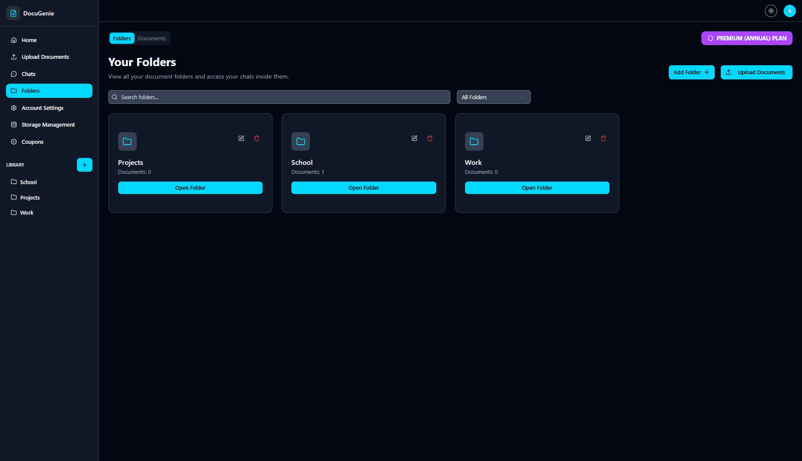Edit the School folder card
This screenshot has height=461, width=802.
(414, 138)
